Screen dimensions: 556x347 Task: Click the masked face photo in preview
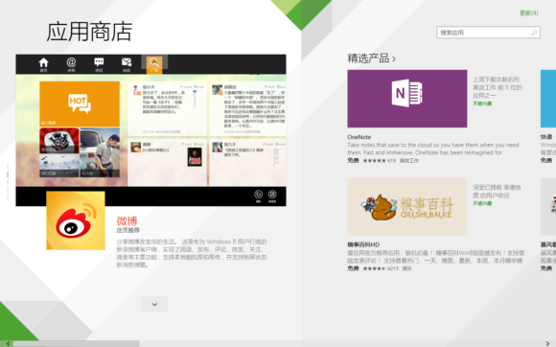(x=59, y=140)
